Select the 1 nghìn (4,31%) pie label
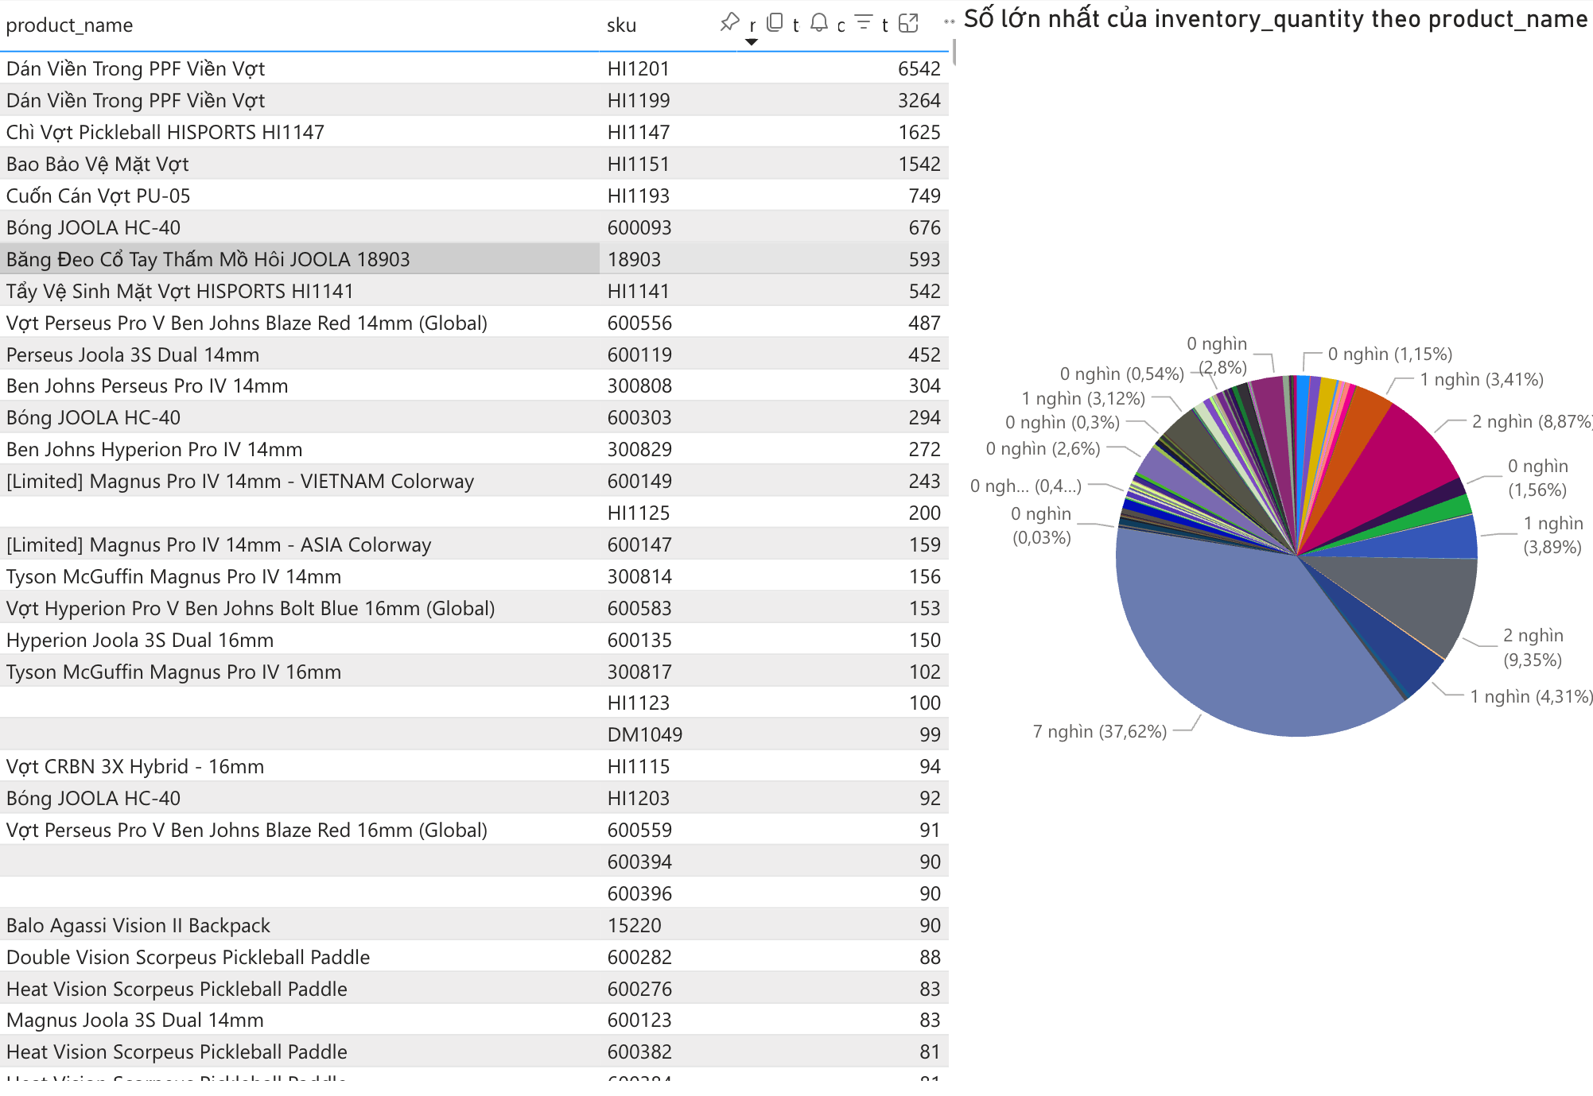 (1531, 697)
